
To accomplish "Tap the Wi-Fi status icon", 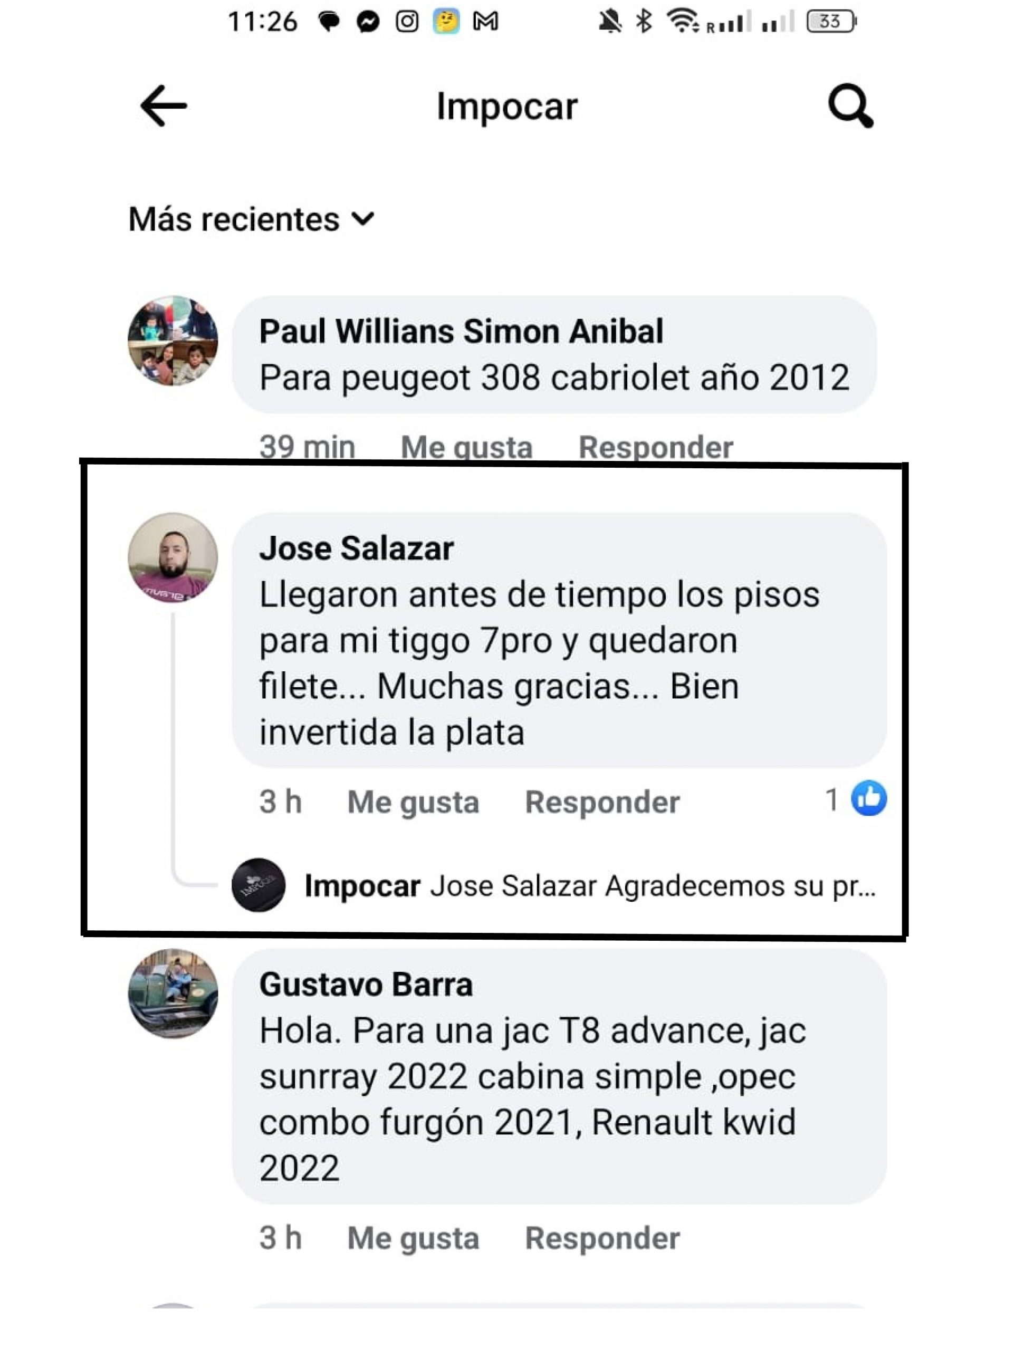I will [683, 22].
